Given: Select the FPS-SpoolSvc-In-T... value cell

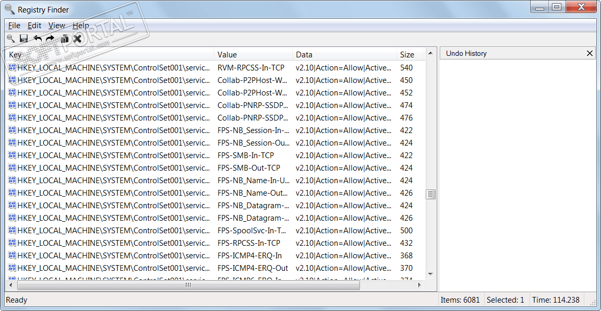Looking at the screenshot, I should coord(252,231).
